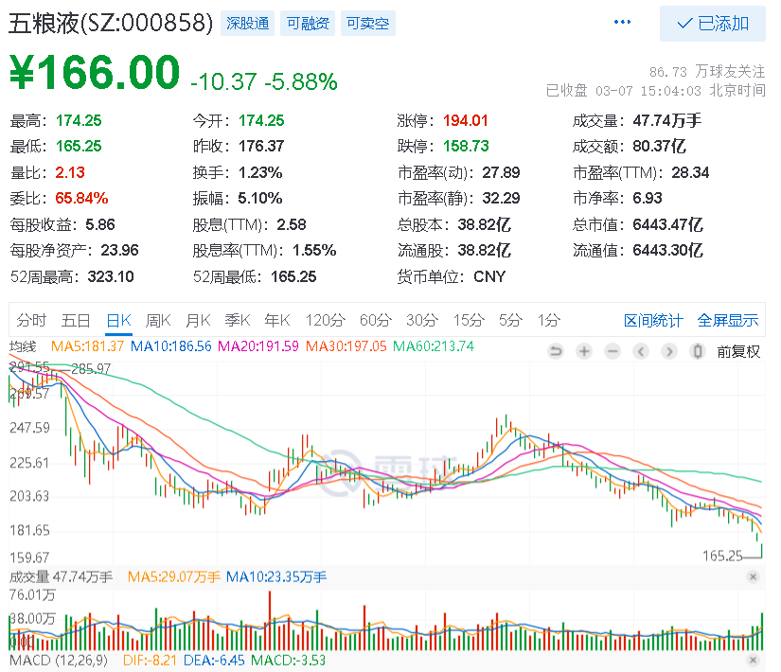Select the 月K monthly tab
781x672 pixels.
[198, 320]
